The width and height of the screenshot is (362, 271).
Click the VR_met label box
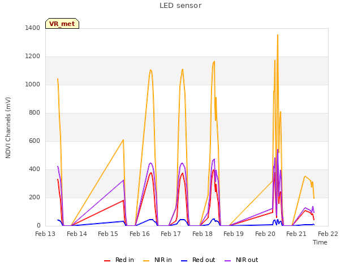62,24
